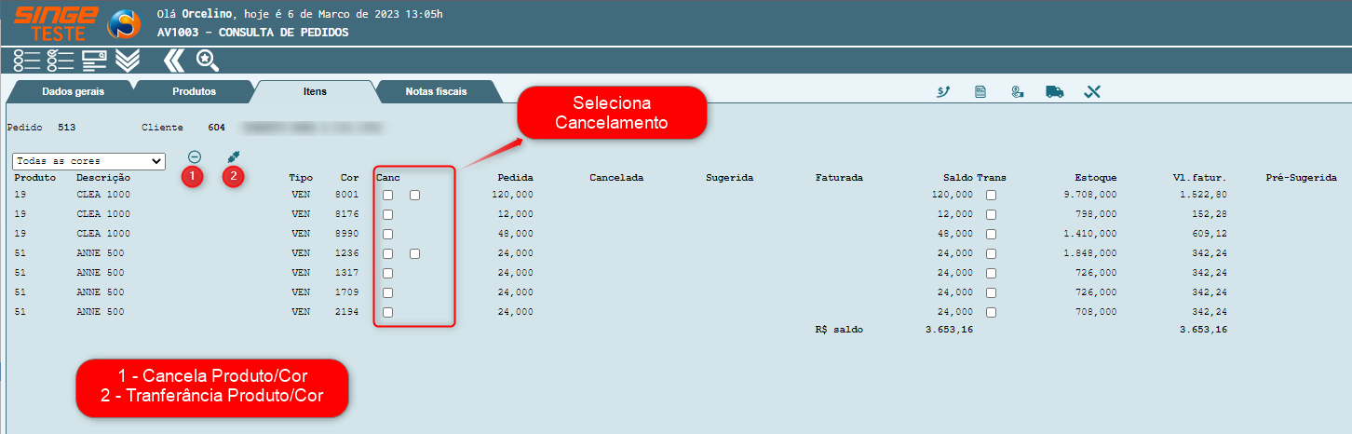Switch to the Dados gerais tab
Image resolution: width=1352 pixels, height=434 pixels.
click(73, 92)
